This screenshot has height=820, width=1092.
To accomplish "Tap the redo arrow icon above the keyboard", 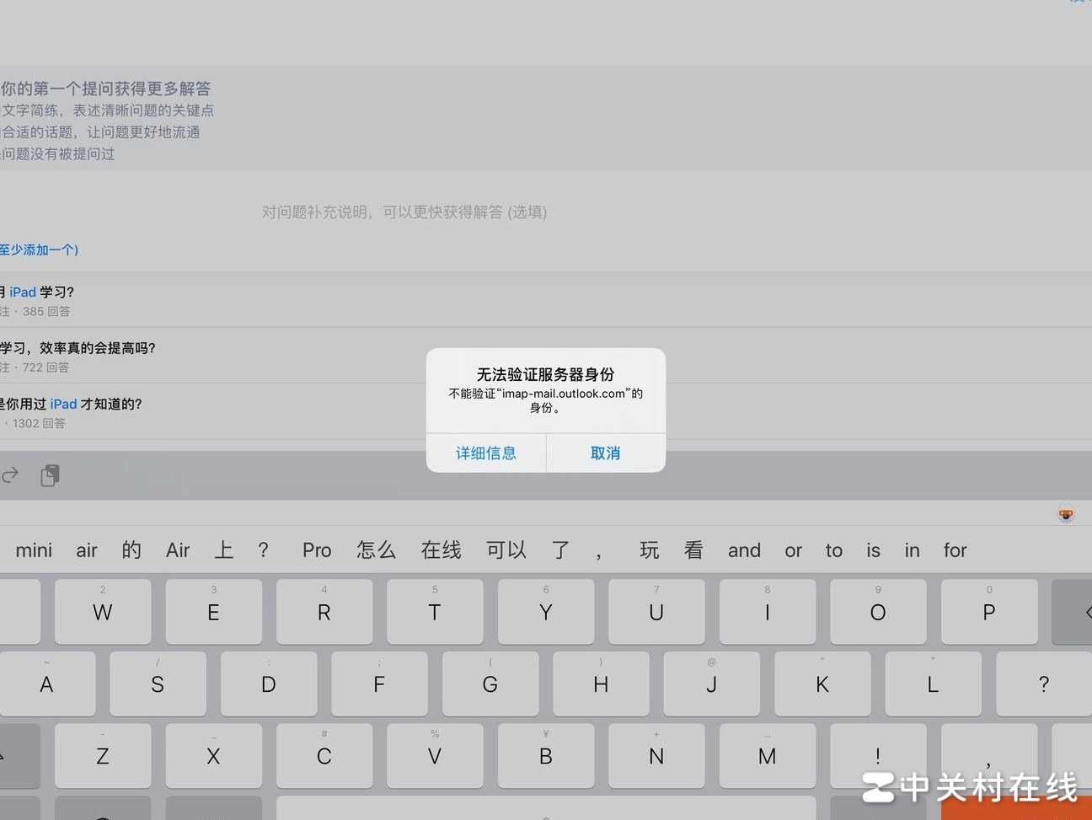I will coord(10,474).
